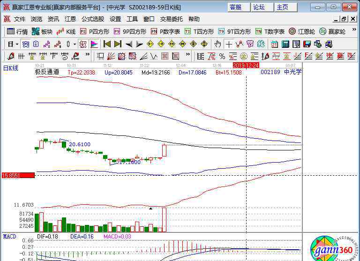The height and width of the screenshot is (261, 360).
Task: Expand overflow chevron after the drawing tools
Action: (x=87, y=55)
